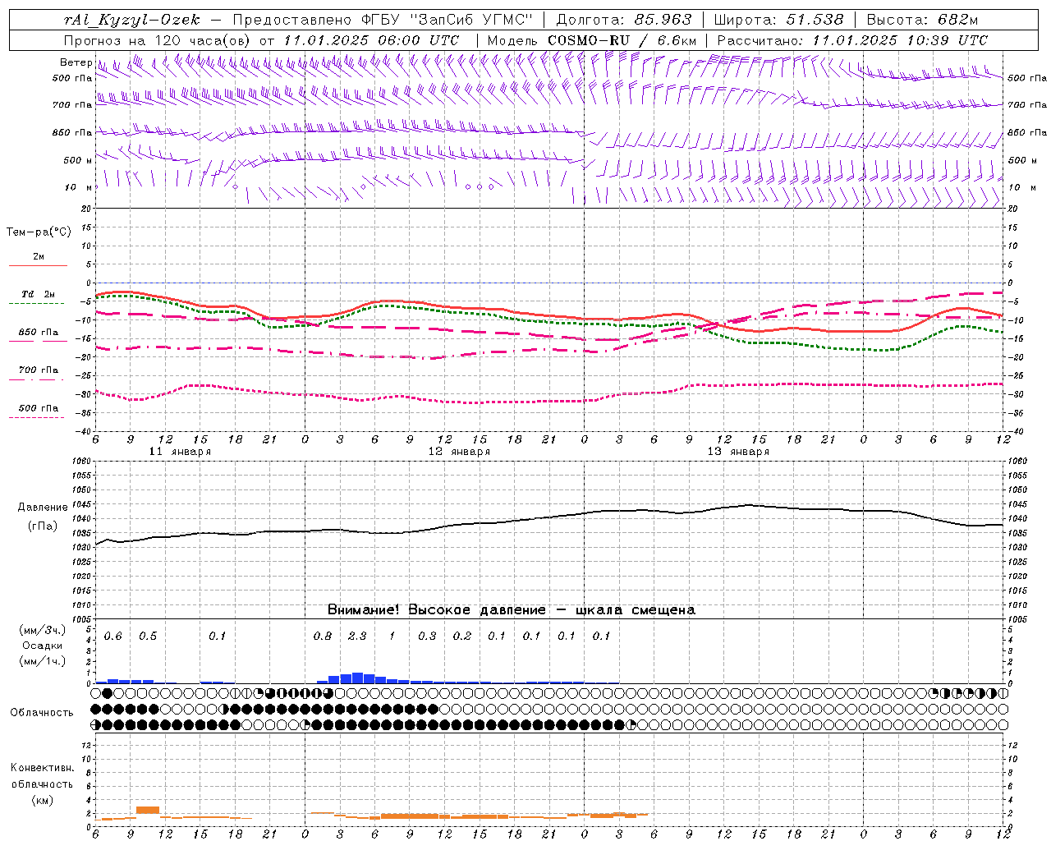Click the 0.2 precipitation value
1051x841 pixels.
462,636
